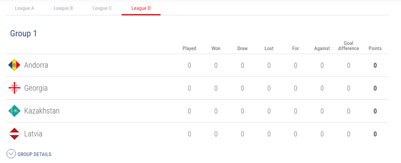401x163 pixels.
Task: Click the Won column header
Action: coord(216,48)
